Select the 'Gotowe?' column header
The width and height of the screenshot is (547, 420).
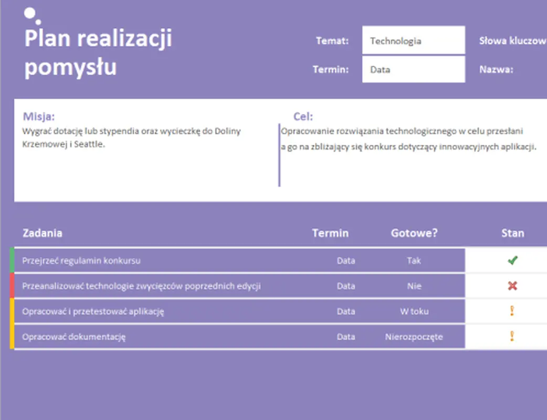click(414, 233)
